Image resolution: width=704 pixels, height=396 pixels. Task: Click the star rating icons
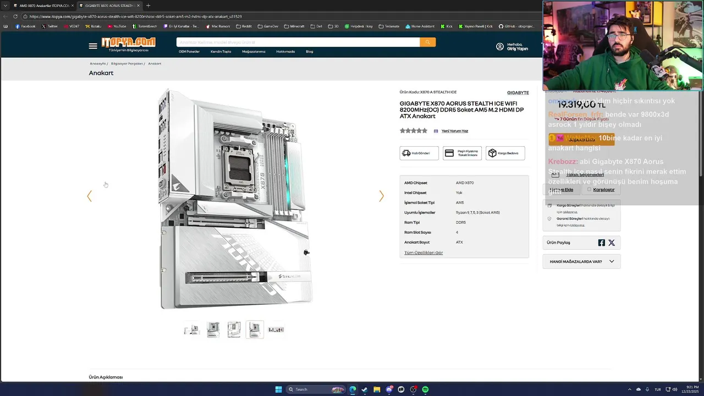(x=414, y=131)
